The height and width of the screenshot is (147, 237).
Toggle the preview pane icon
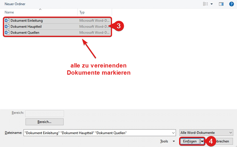(221, 4)
